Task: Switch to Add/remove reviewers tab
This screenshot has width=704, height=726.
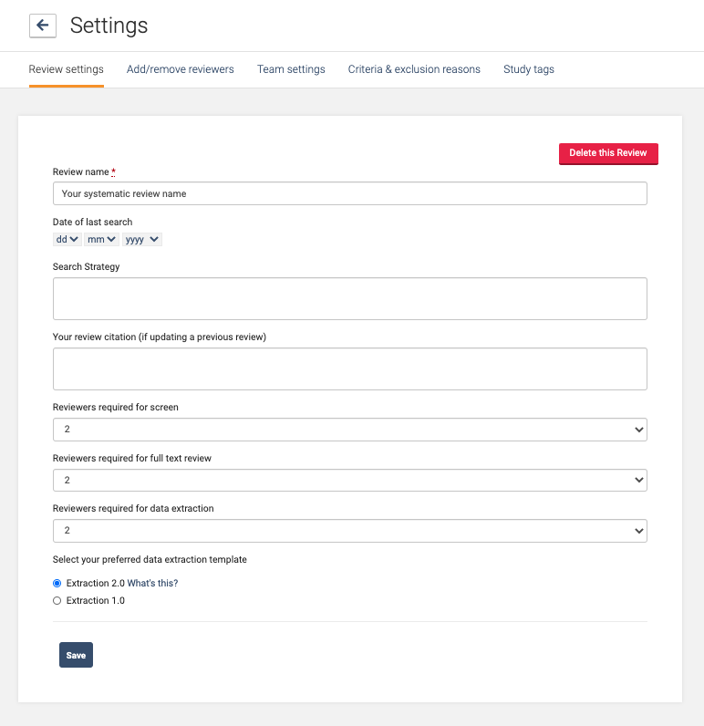Action: point(181,69)
